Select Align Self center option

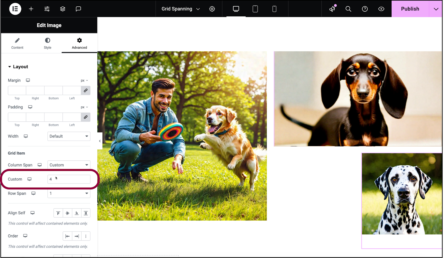[x=67, y=213]
